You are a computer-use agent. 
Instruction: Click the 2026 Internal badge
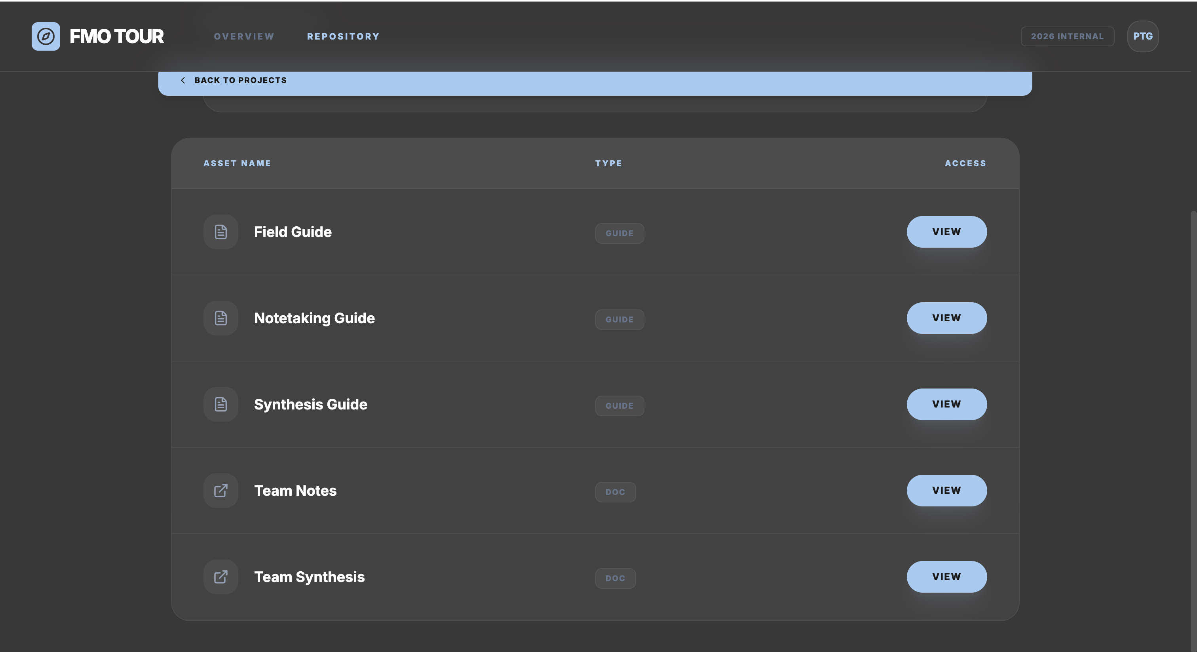(1067, 36)
